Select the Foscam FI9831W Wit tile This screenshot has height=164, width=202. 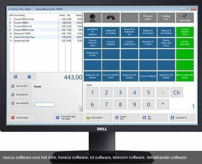(129, 43)
